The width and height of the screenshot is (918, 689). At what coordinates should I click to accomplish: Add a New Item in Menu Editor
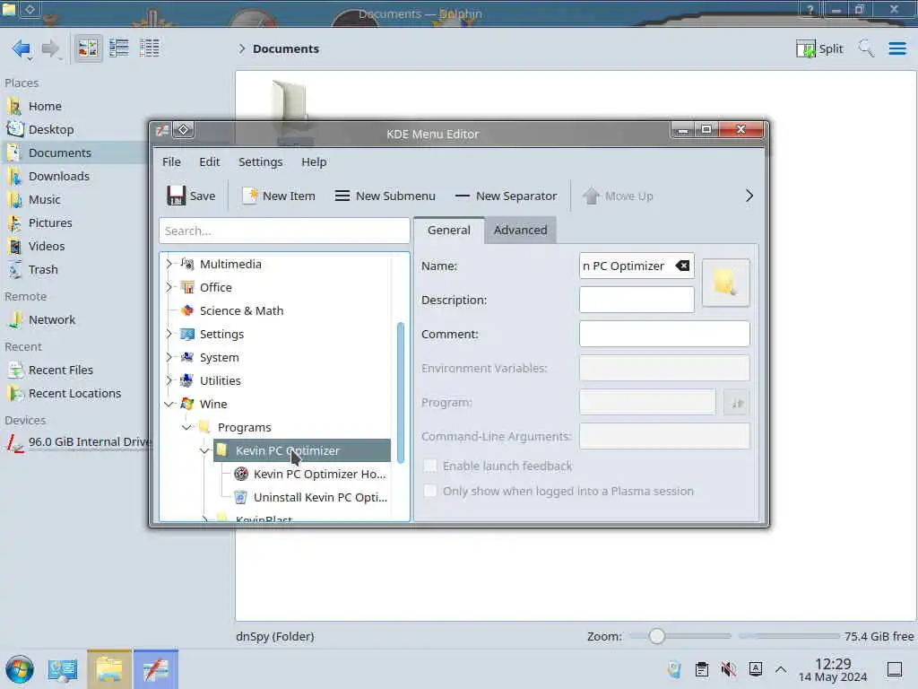pos(279,196)
